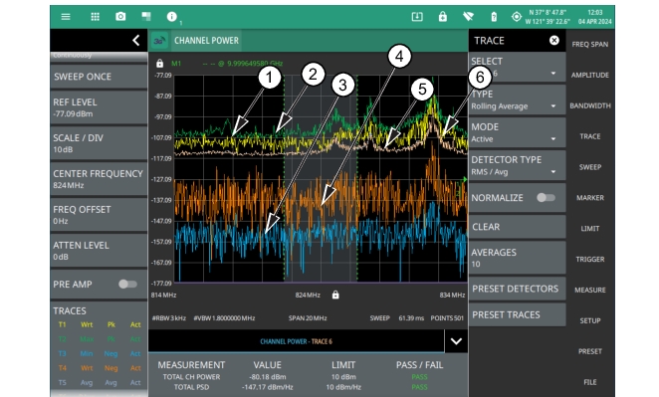Open the apps grid icon

[95, 17]
